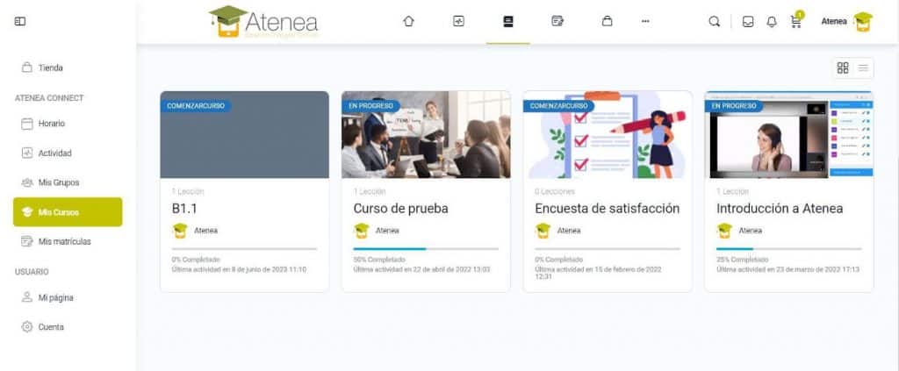Open Introducción a Atenea course title
This screenshot has width=899, height=371.
[x=780, y=209]
